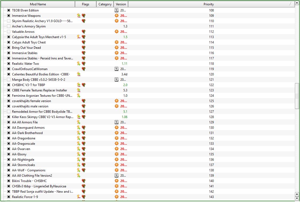Click the conflict flag icon for Immersive Weapons

78,16
